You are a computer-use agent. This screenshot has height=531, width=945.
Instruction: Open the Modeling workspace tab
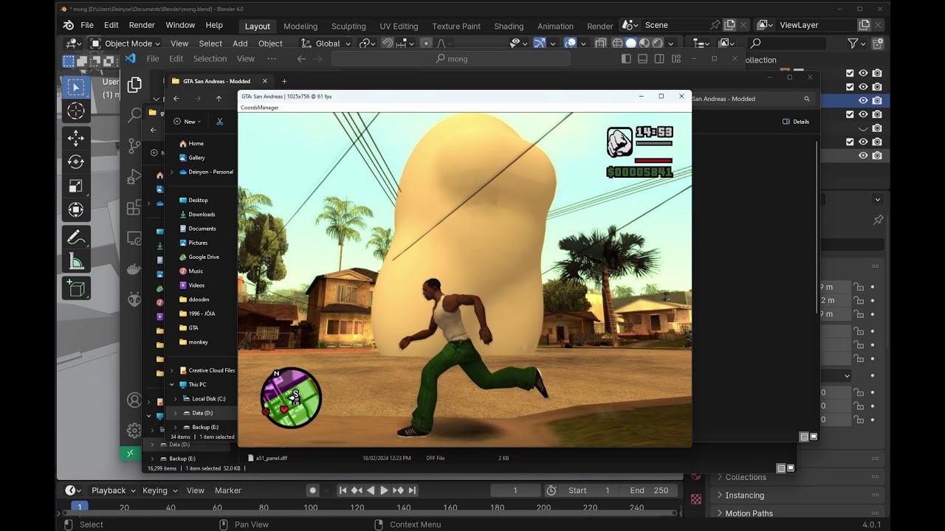point(300,26)
